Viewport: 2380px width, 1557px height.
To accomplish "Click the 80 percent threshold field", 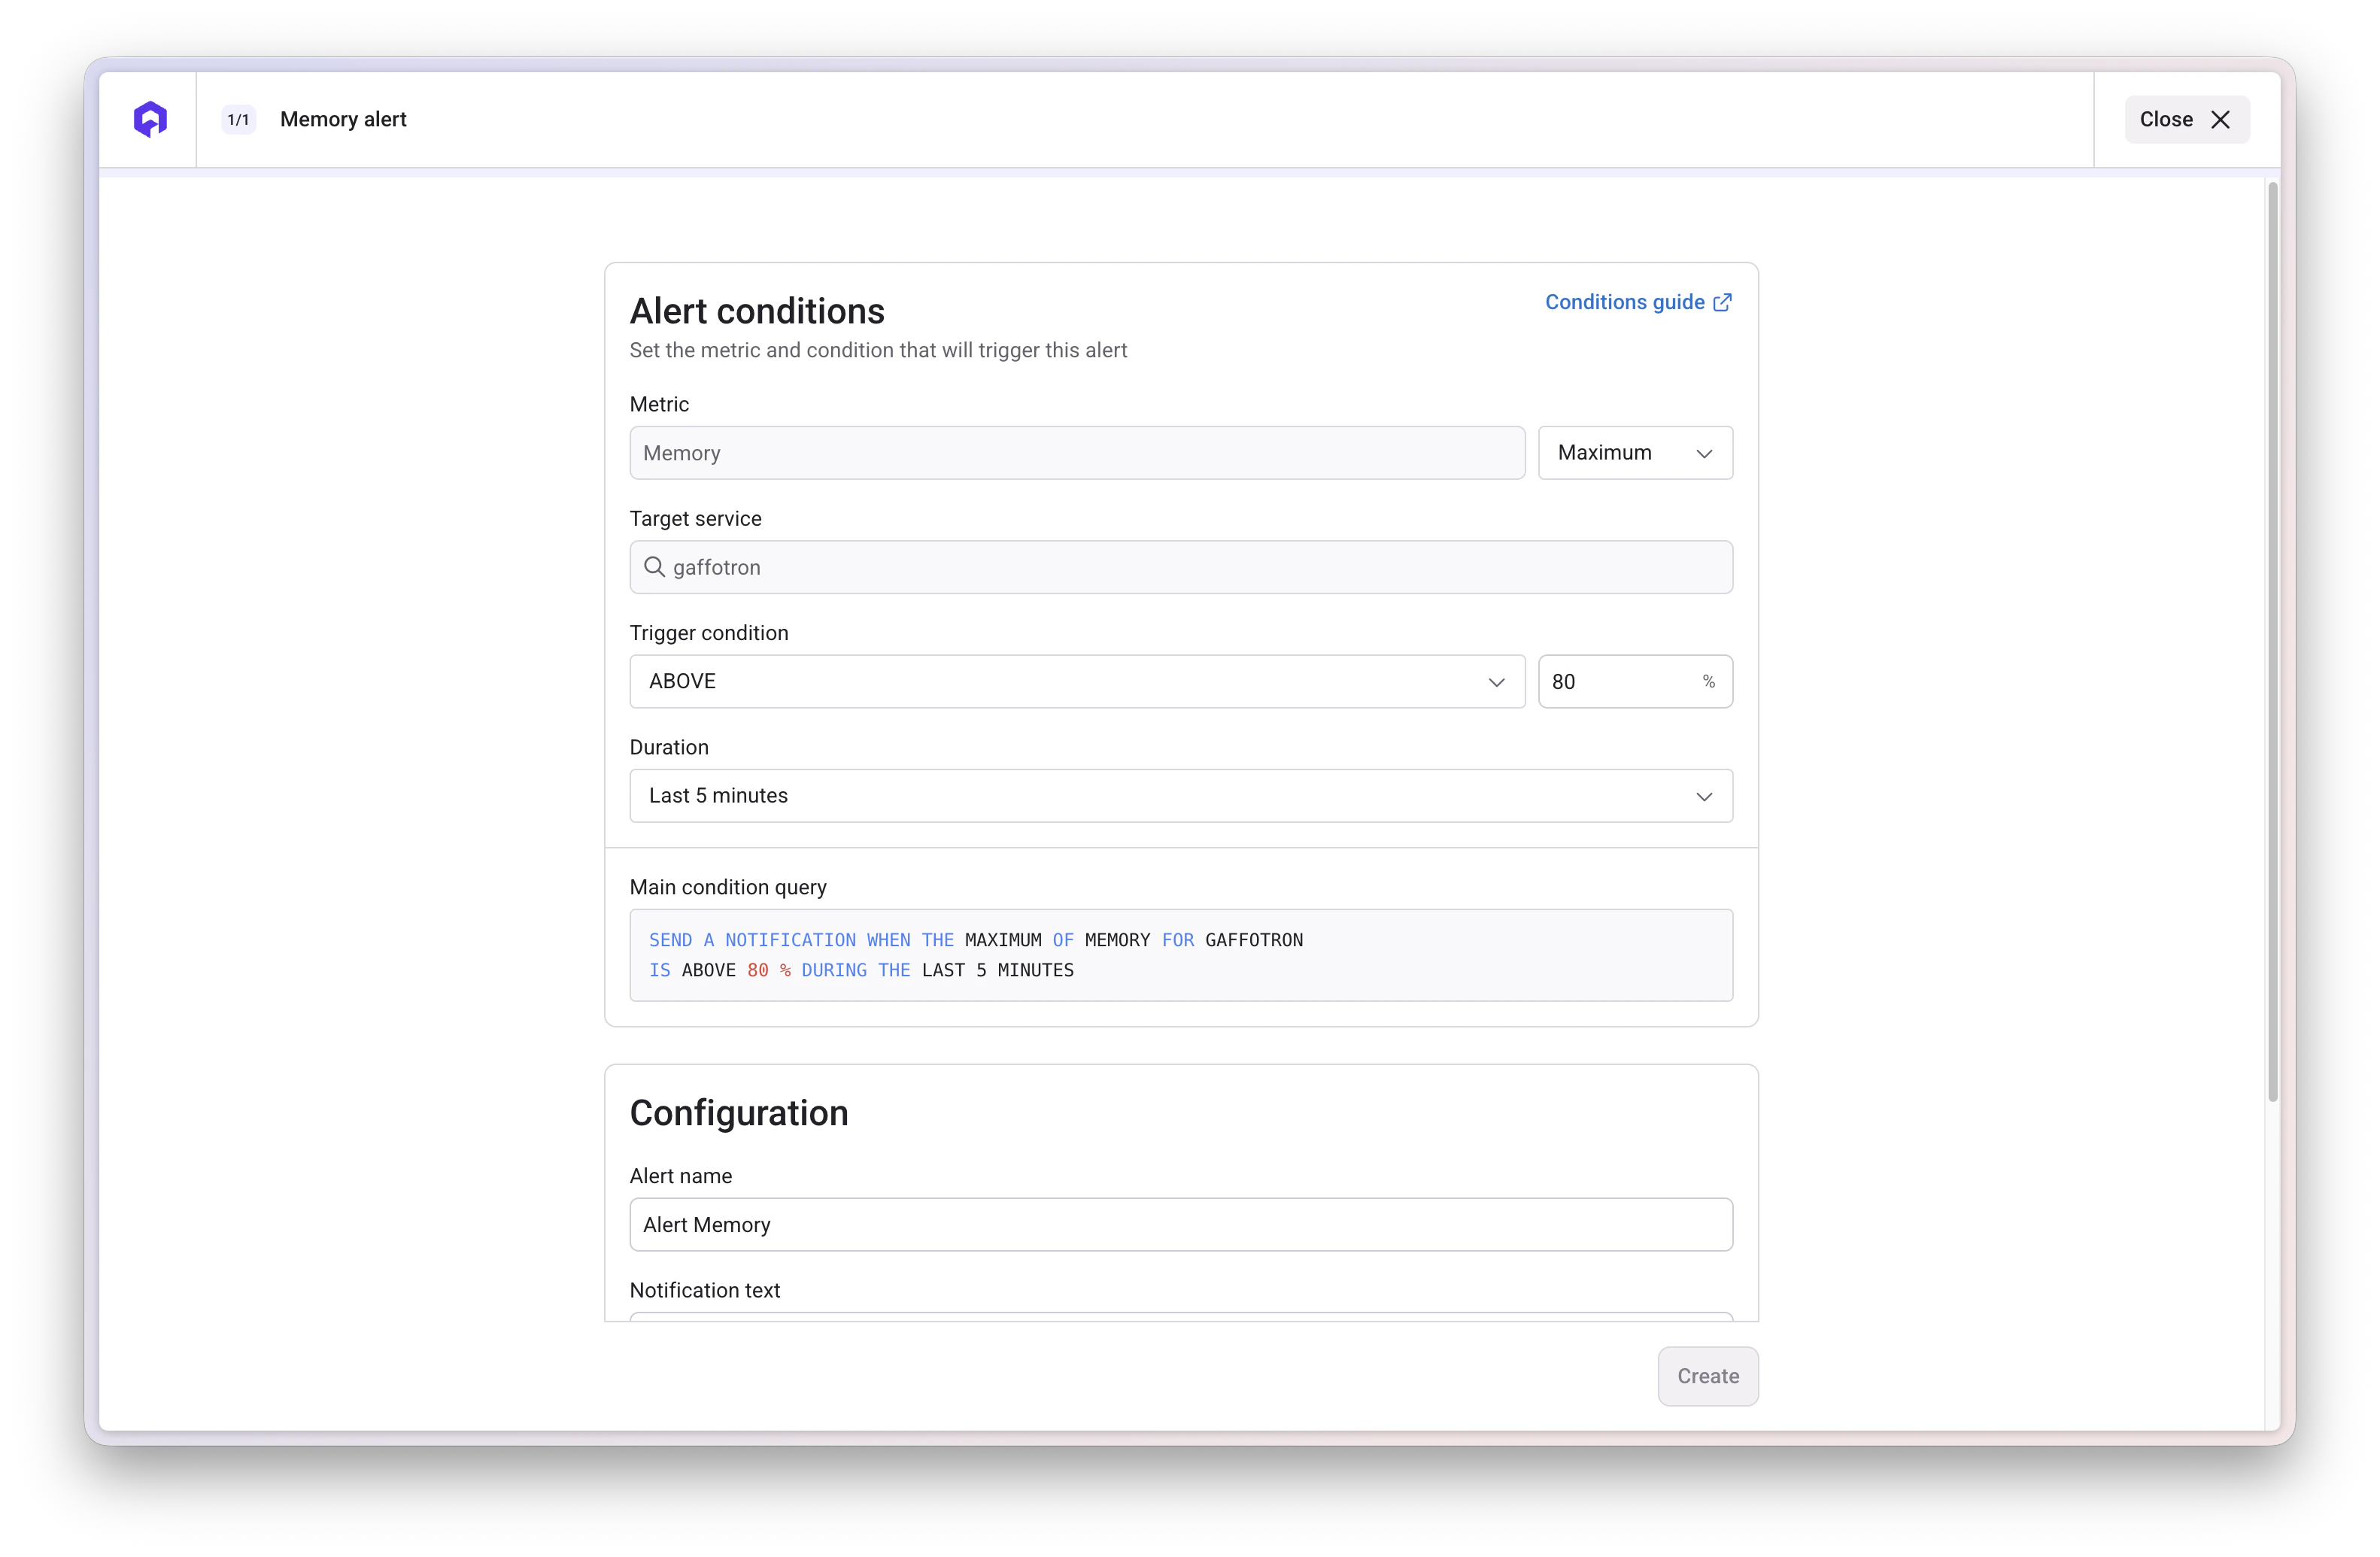I will point(1635,681).
